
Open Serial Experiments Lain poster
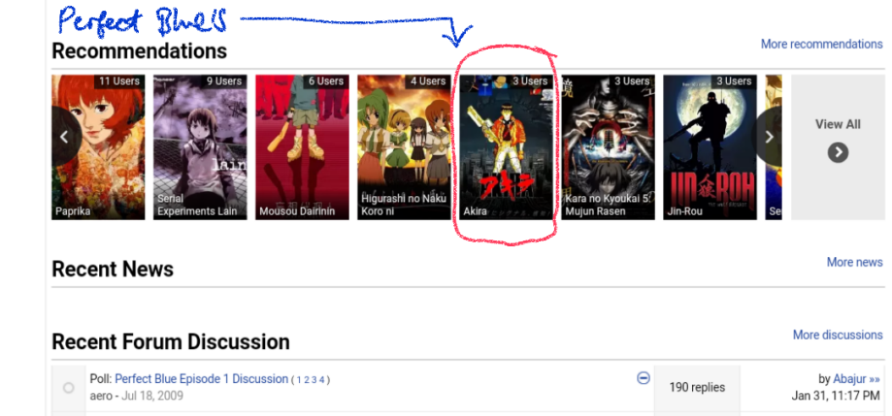click(200, 147)
